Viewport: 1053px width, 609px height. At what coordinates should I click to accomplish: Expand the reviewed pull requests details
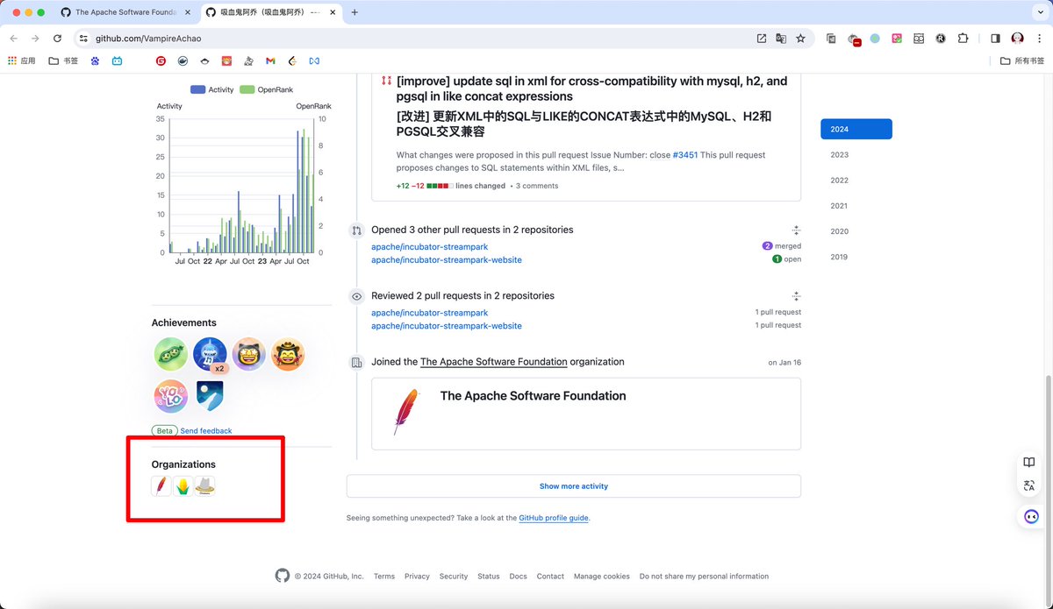796,296
